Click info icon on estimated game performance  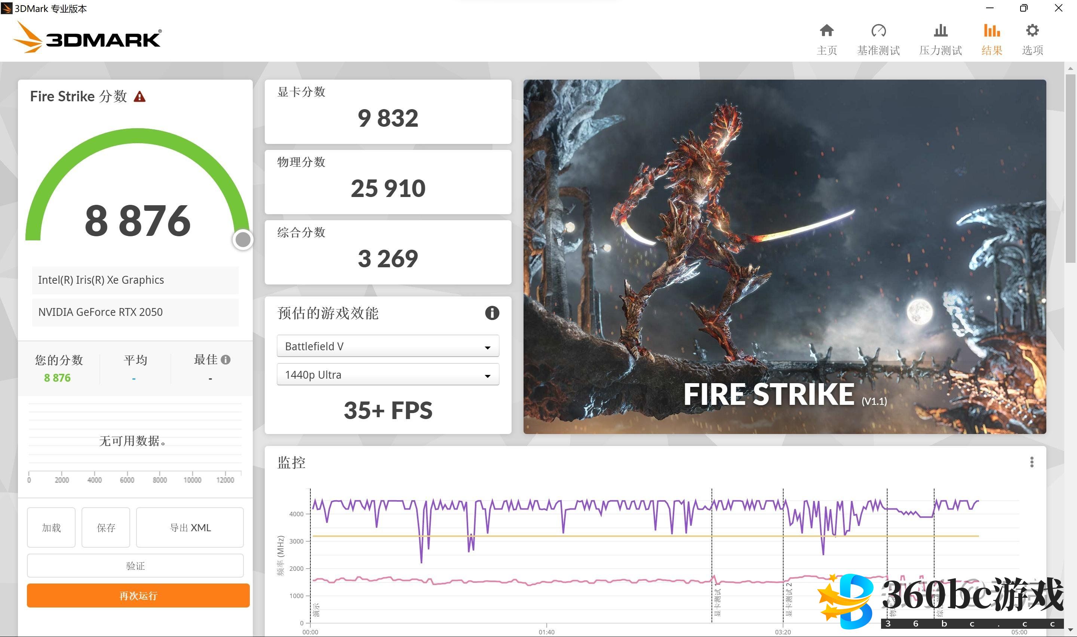492,313
